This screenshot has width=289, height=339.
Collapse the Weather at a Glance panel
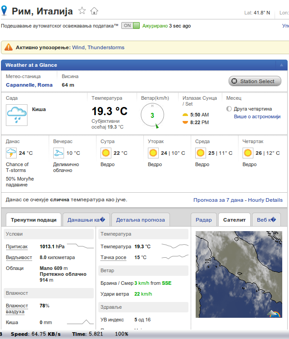281,65
